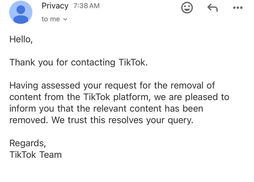This screenshot has width=254, height=182.
Task: Click the "Hello," greeting line
Action: [x=21, y=39]
